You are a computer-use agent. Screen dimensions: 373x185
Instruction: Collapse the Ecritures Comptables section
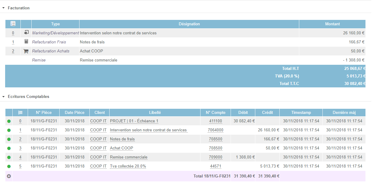pos(4,97)
